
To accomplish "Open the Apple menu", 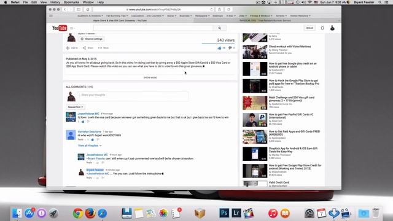I will [6, 2].
